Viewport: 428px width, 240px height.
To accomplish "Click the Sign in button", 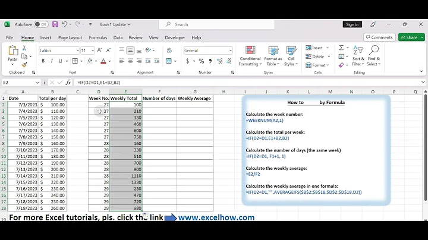I will coord(352,24).
